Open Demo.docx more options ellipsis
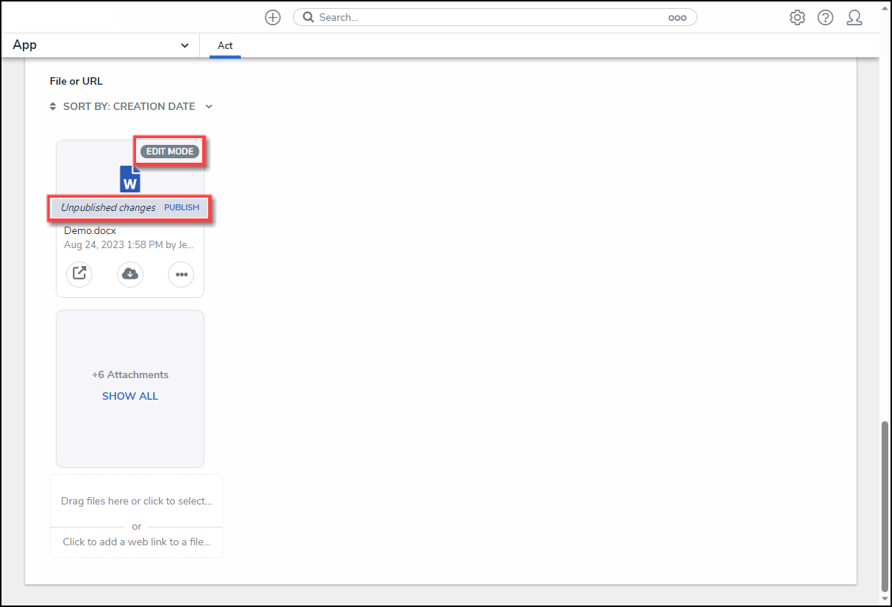Image resolution: width=892 pixels, height=607 pixels. (181, 274)
